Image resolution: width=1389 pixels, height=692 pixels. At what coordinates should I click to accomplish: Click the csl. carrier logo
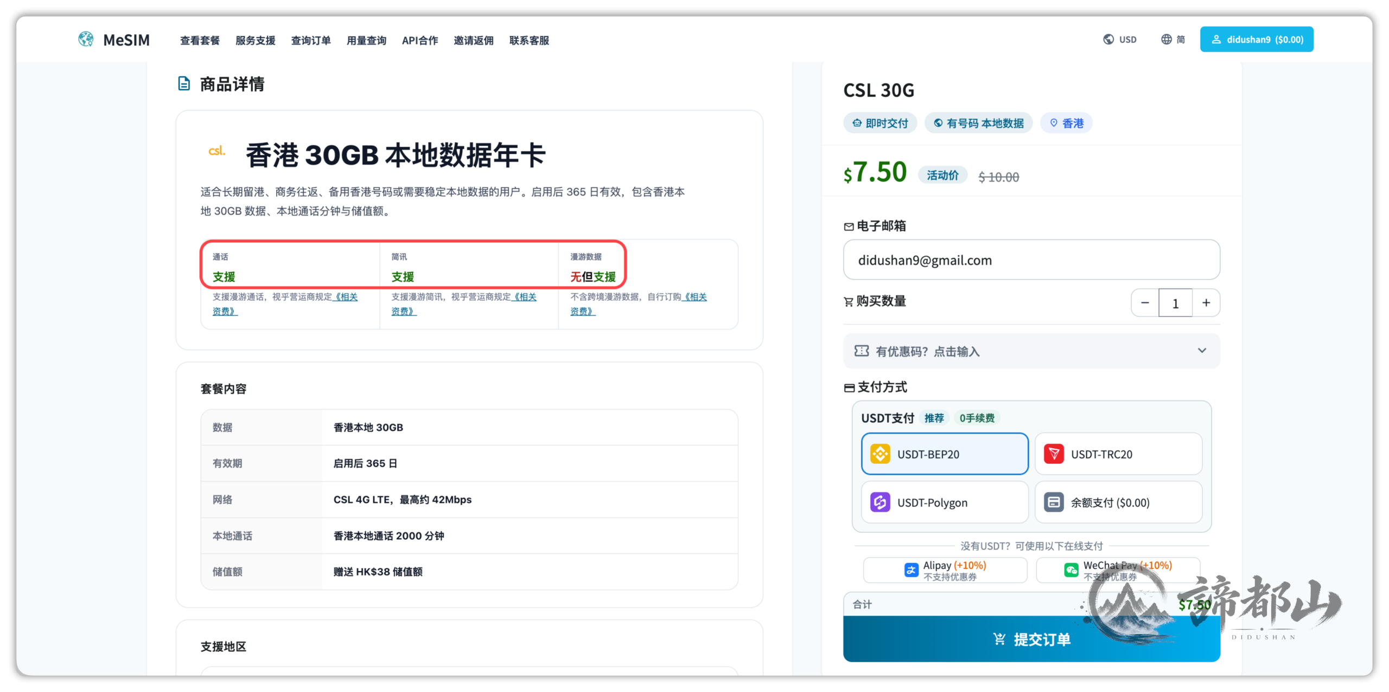(x=217, y=151)
